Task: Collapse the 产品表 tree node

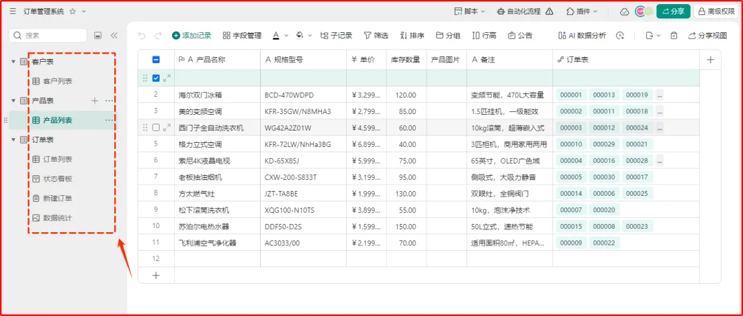Action: pos(14,100)
